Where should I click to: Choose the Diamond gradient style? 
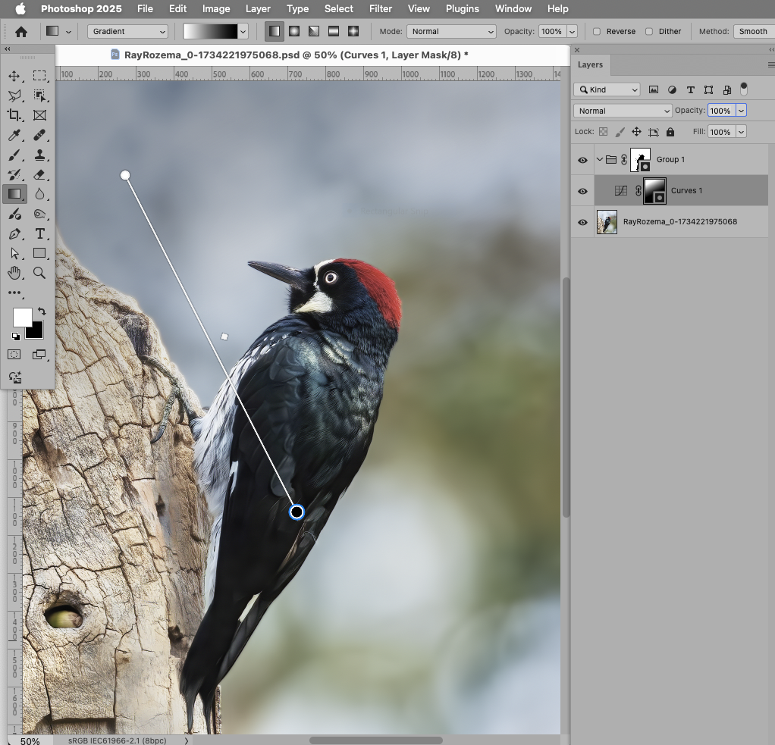coord(353,31)
